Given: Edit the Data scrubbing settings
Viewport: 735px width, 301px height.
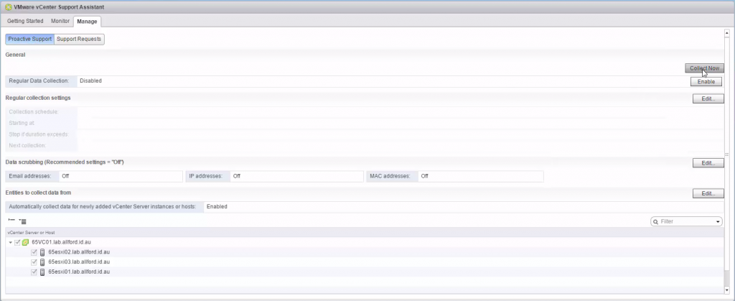Looking at the screenshot, I should 708,163.
